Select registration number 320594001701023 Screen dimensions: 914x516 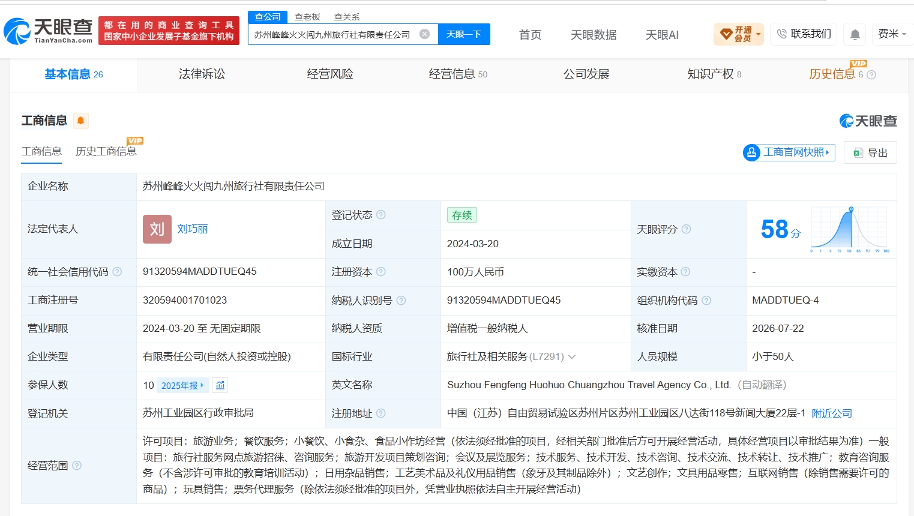pyautogui.click(x=185, y=300)
